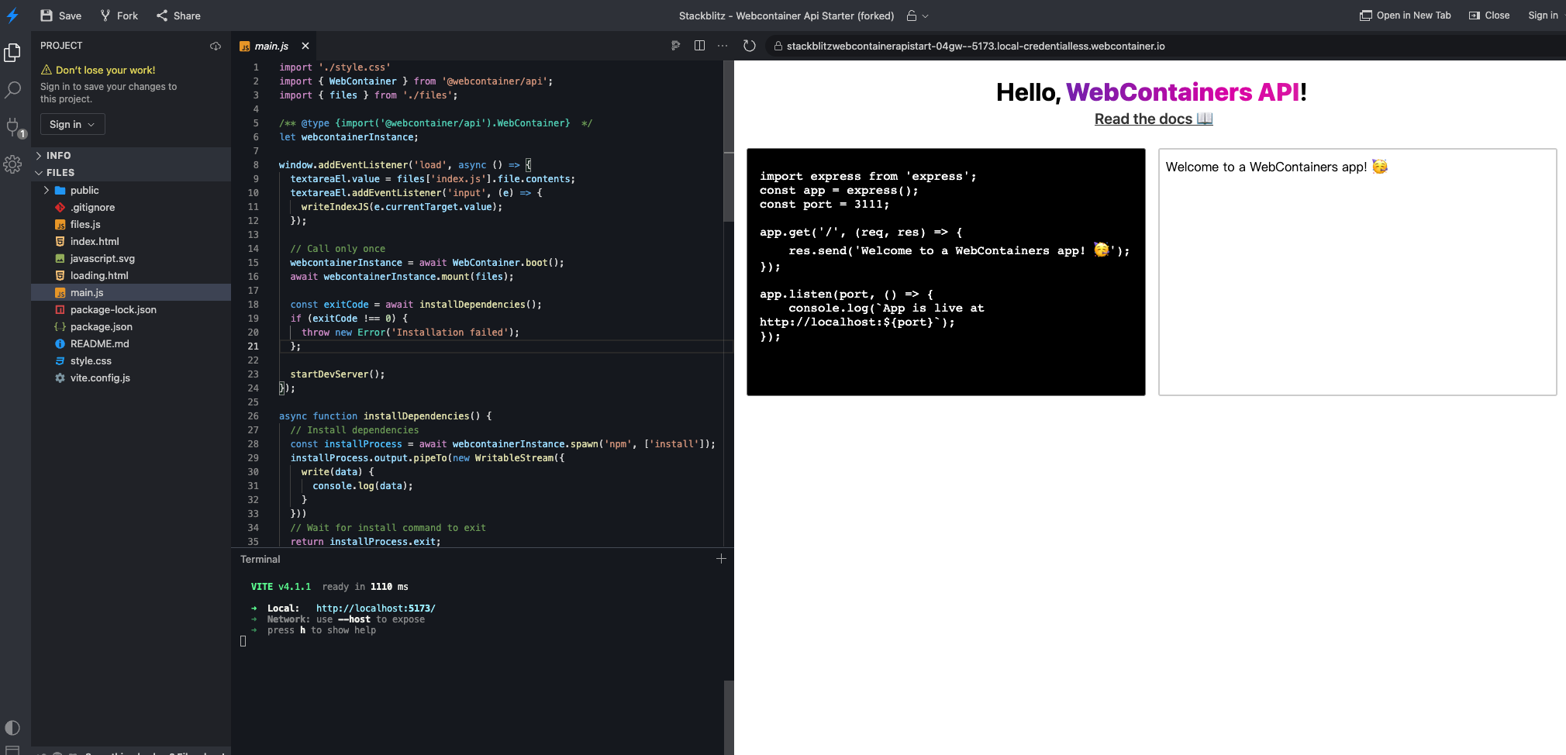Click the style.css file icon in tree

[x=60, y=360]
